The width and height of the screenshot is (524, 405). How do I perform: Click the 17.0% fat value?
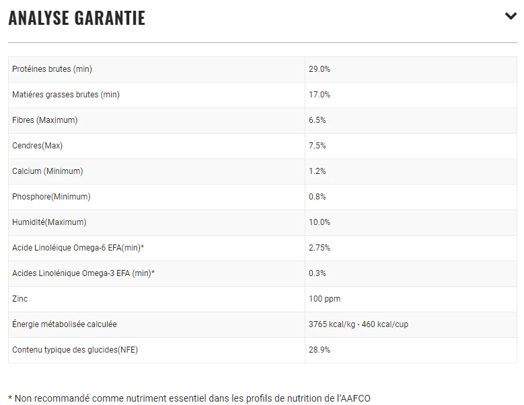pyautogui.click(x=320, y=95)
